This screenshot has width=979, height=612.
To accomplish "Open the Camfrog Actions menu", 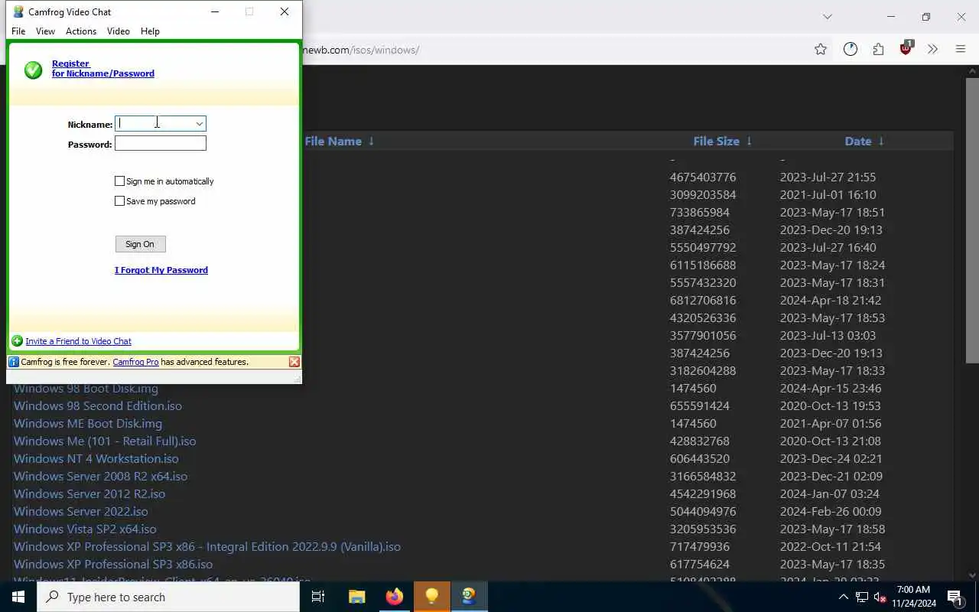I will click(x=81, y=31).
